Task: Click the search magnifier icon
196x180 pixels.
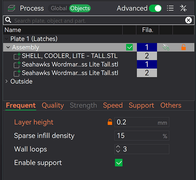Action: tap(8, 20)
